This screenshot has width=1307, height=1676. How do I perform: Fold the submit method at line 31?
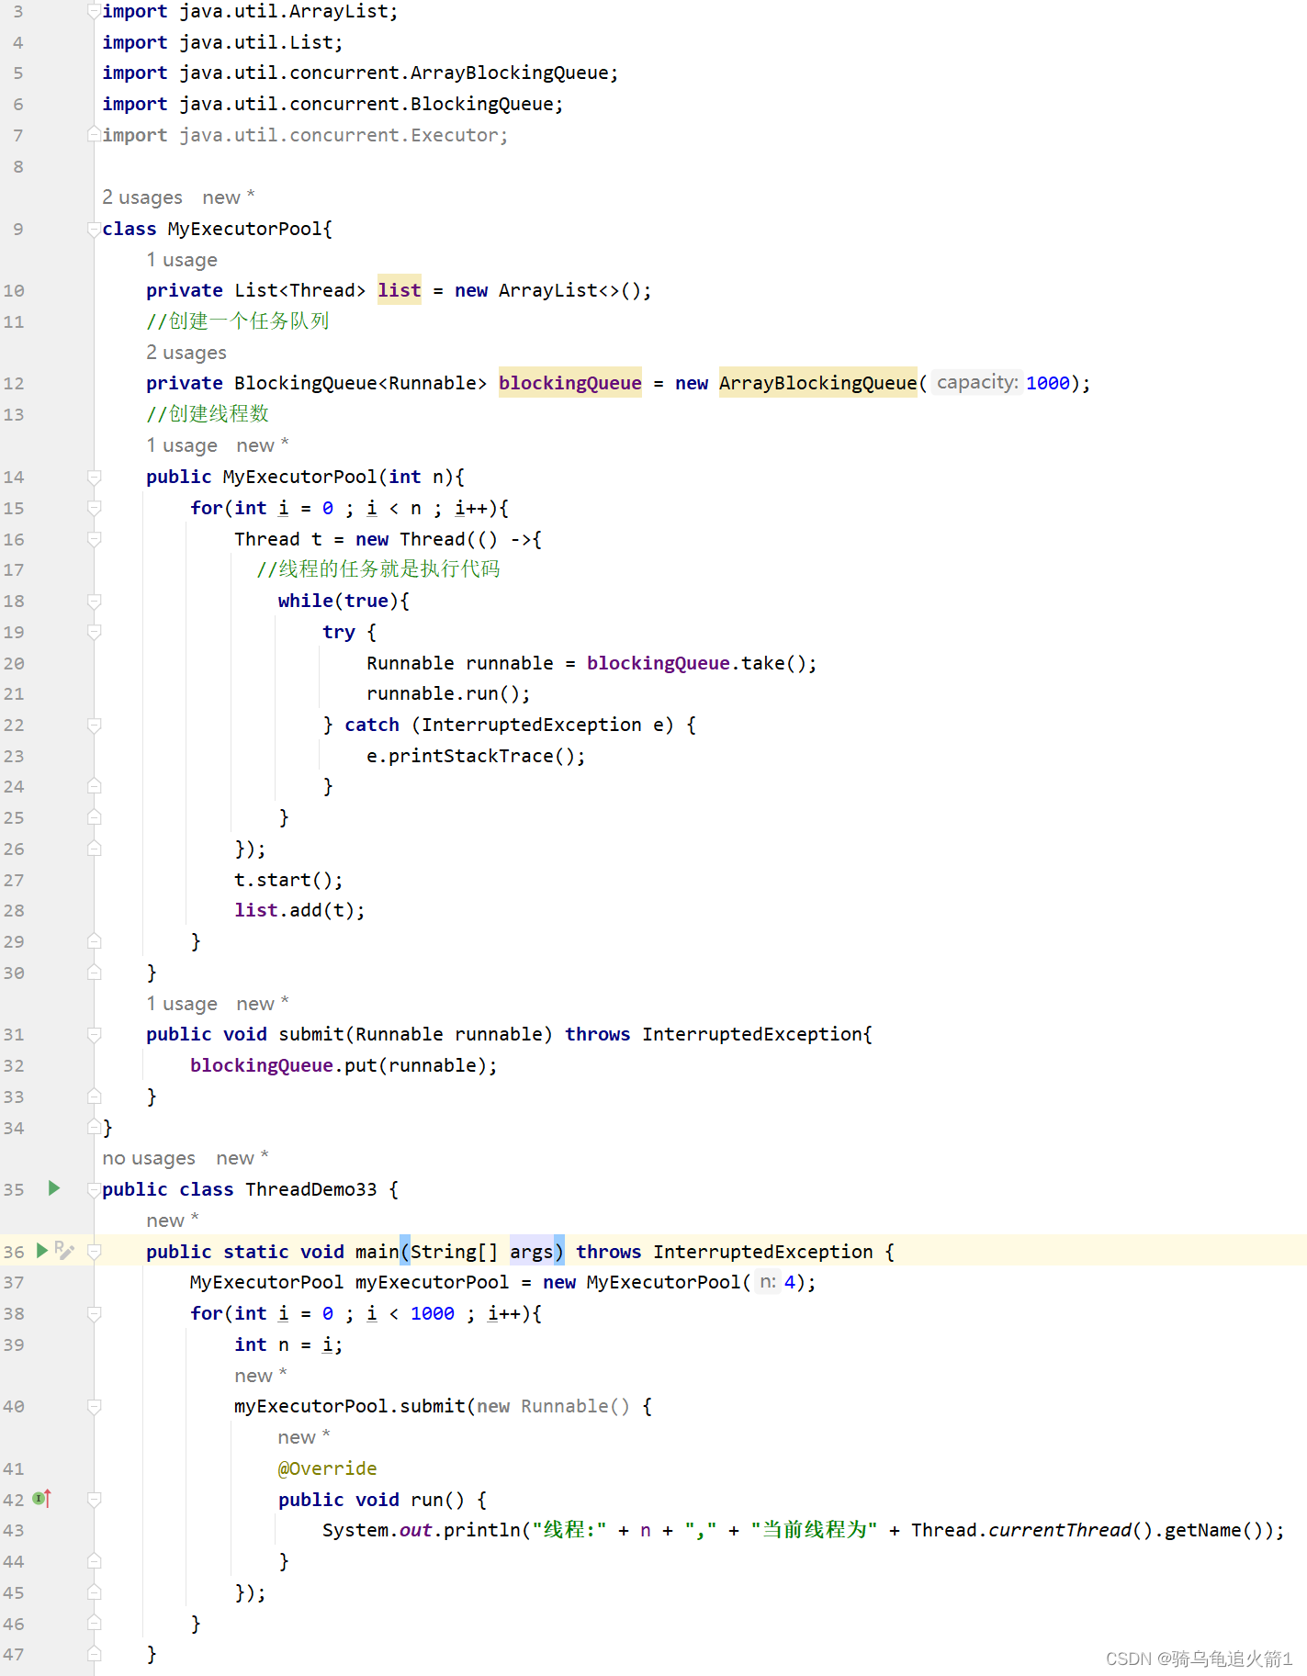coord(94,1034)
